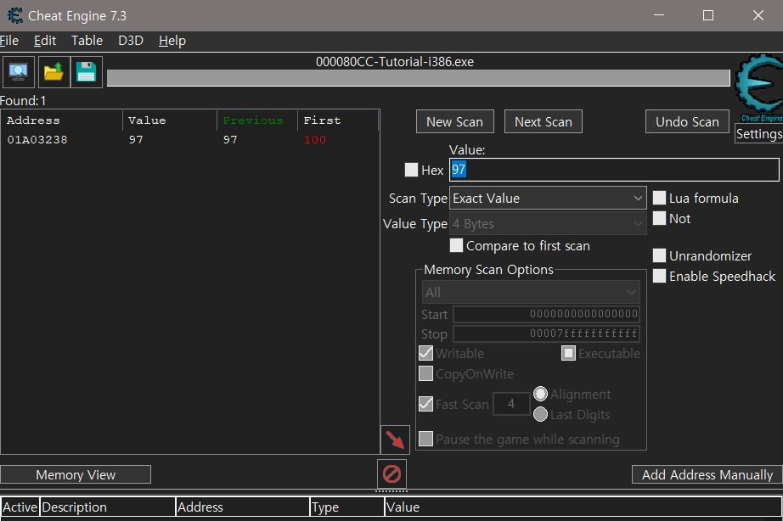Check the Not option

tap(659, 218)
